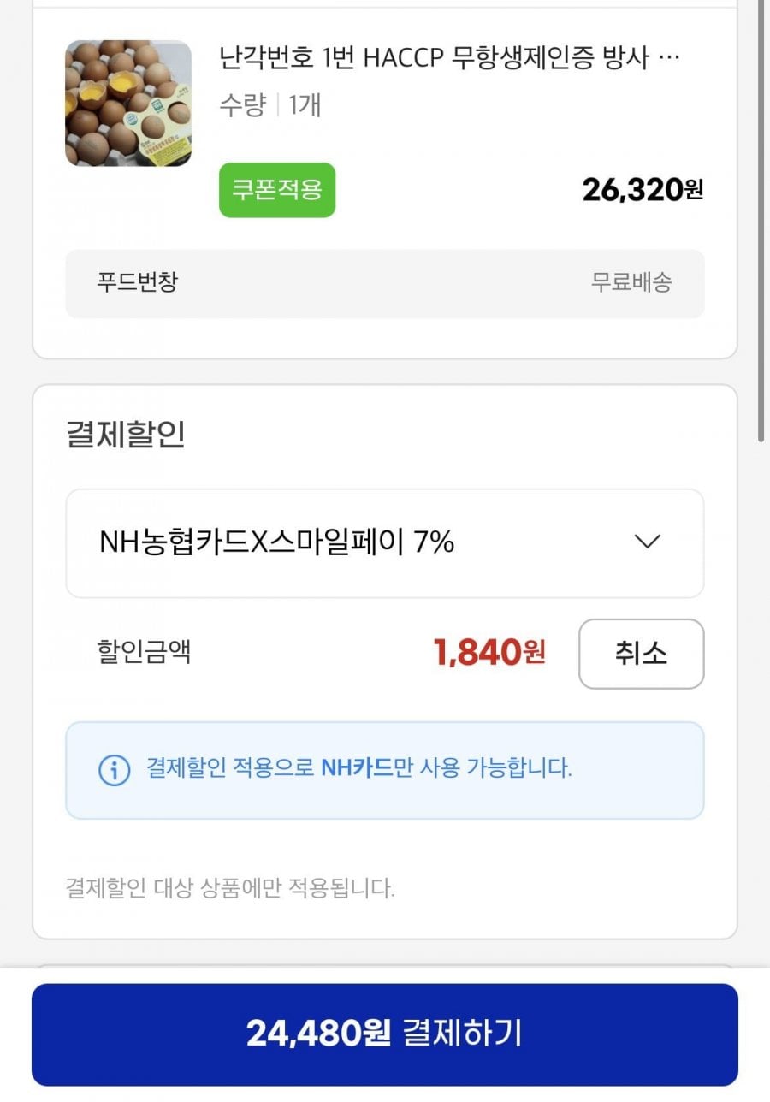This screenshot has height=1102, width=770.
Task: Tap the 결제할인 대상 상품에만 적용됩니다 note
Action: (x=230, y=888)
